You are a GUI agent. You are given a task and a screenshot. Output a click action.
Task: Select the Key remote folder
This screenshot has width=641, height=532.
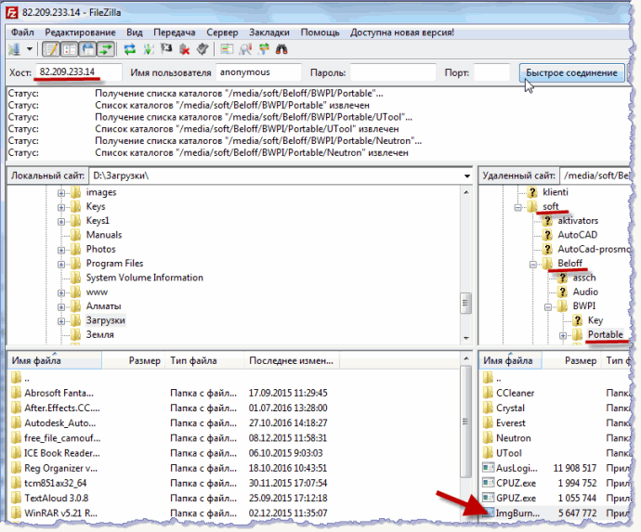(595, 320)
